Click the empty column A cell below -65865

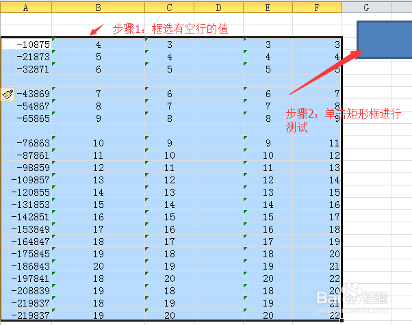[26, 131]
